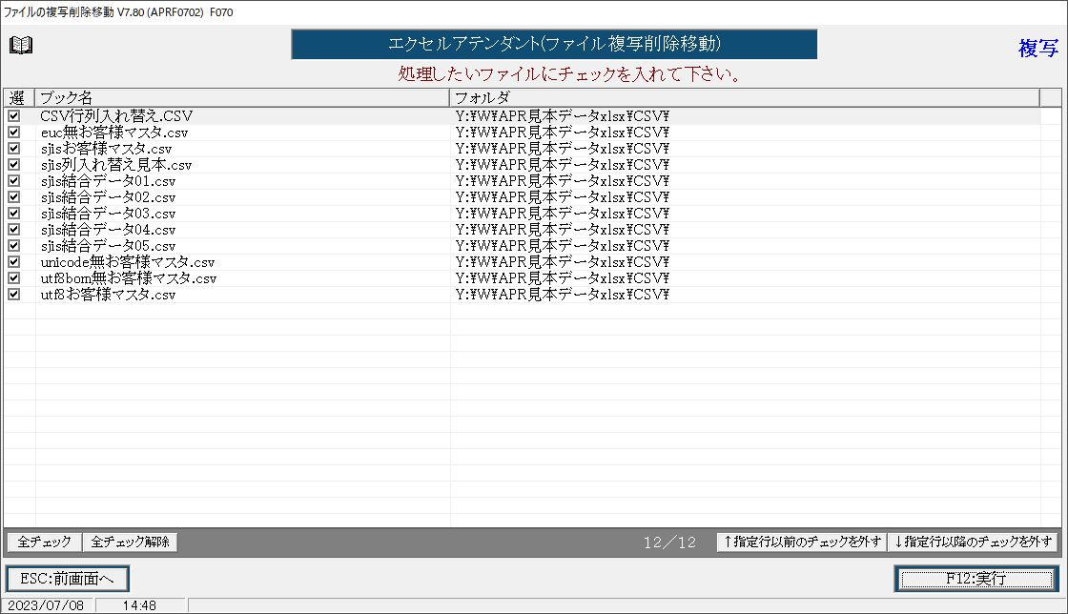Click the date 2023/07/08 in status bar

46,605
